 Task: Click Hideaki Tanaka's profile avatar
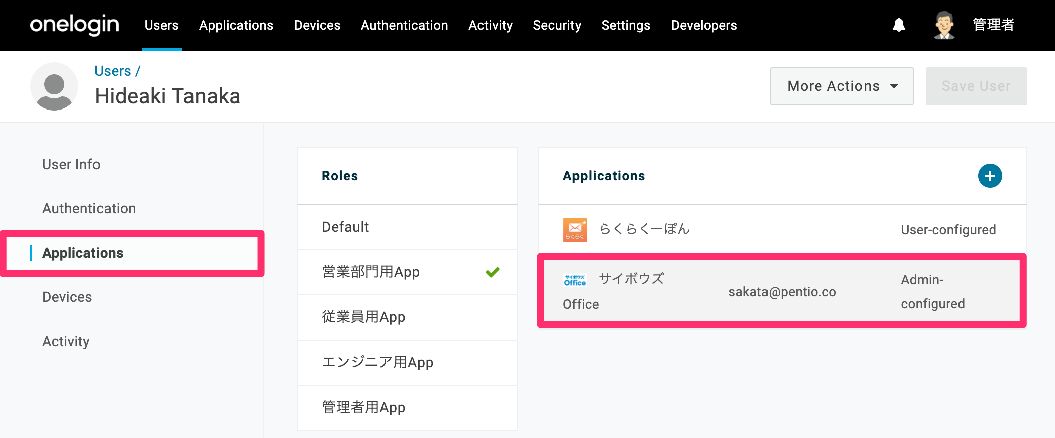(54, 86)
